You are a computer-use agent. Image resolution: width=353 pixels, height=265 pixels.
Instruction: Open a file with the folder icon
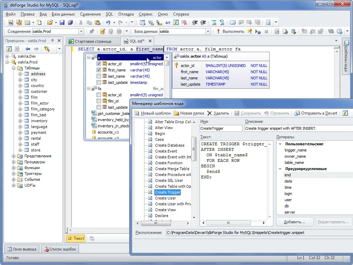point(50,22)
